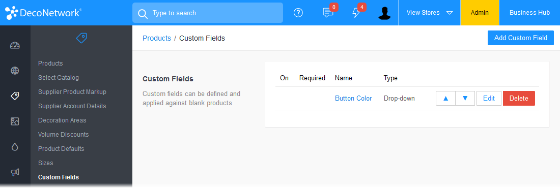Image resolution: width=560 pixels, height=188 pixels.
Task: Click the Add Custom Field button
Action: click(521, 38)
